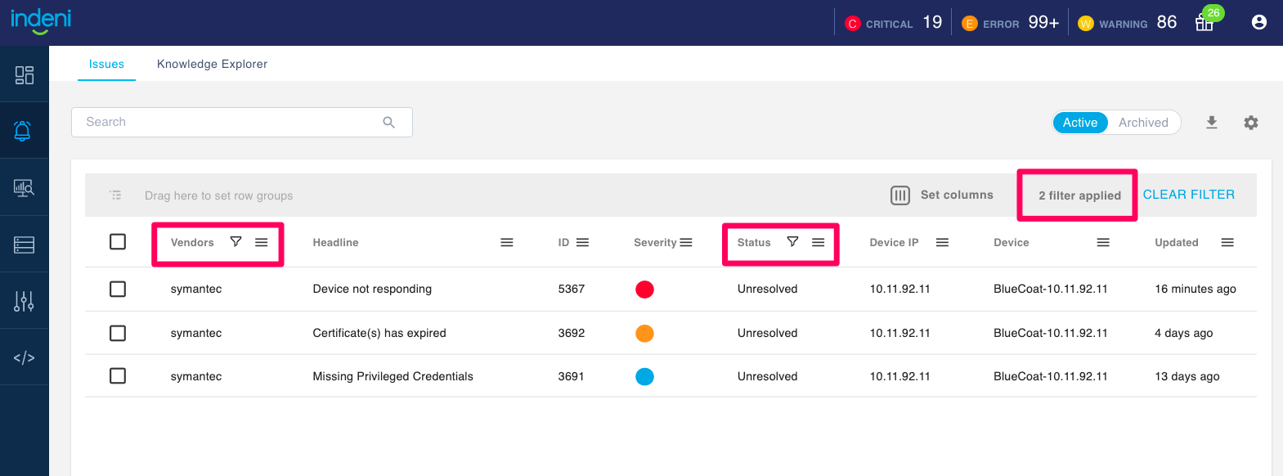Tick the select-all header checkbox
This screenshot has height=476, width=1283.
click(x=118, y=242)
